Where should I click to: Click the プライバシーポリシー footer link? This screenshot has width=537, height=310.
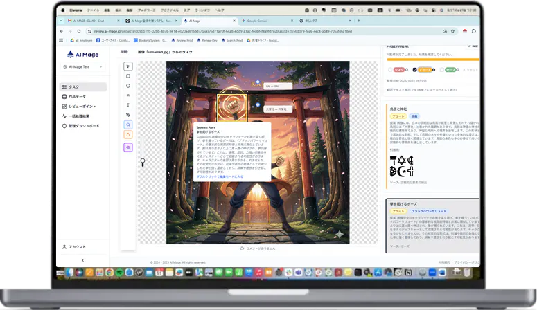pyautogui.click(x=467, y=262)
